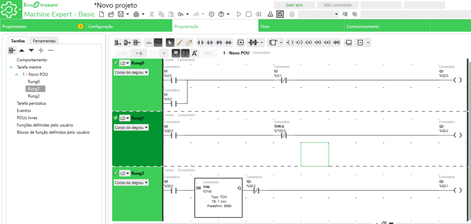Select Rung2 in the task tree

pyautogui.click(x=34, y=96)
